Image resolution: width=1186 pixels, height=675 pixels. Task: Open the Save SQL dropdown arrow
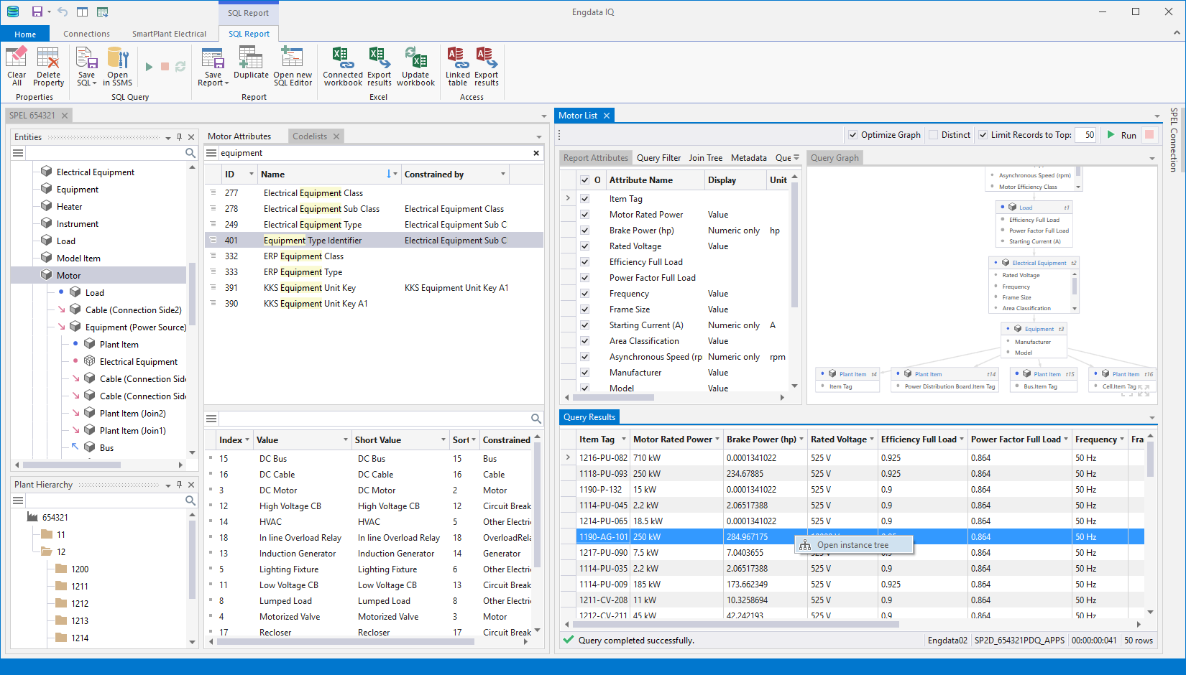coord(94,83)
